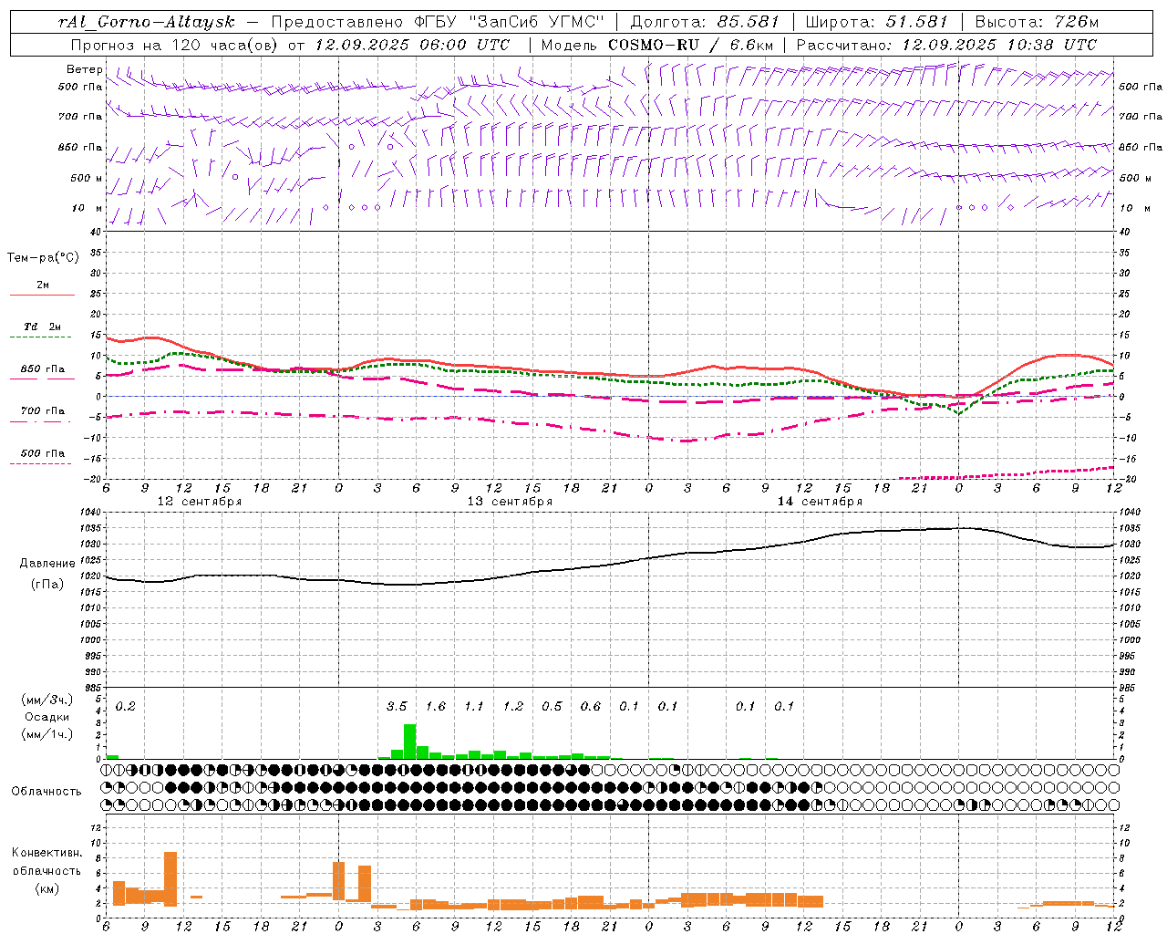Click the Конвективн. облачность panel label
The image size is (1167, 934).
click(x=46, y=862)
